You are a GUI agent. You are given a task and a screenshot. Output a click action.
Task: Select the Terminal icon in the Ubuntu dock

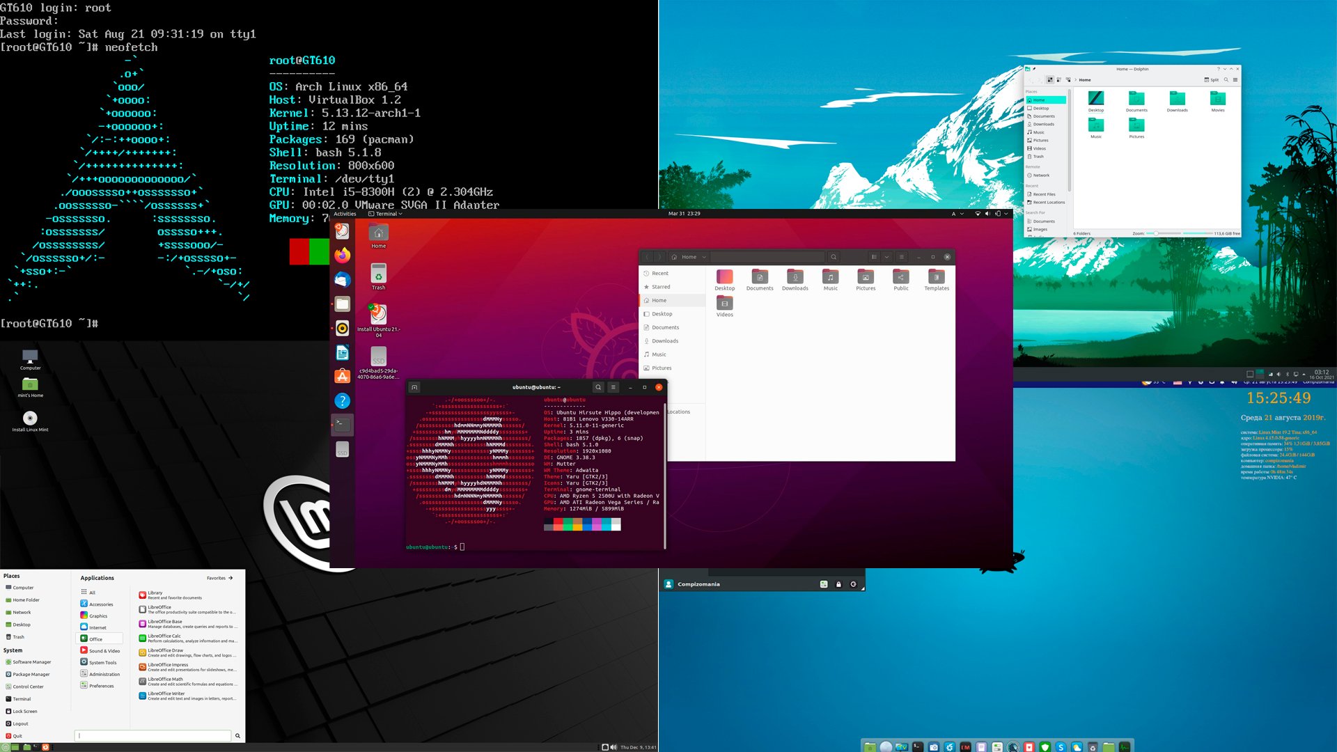pos(342,425)
